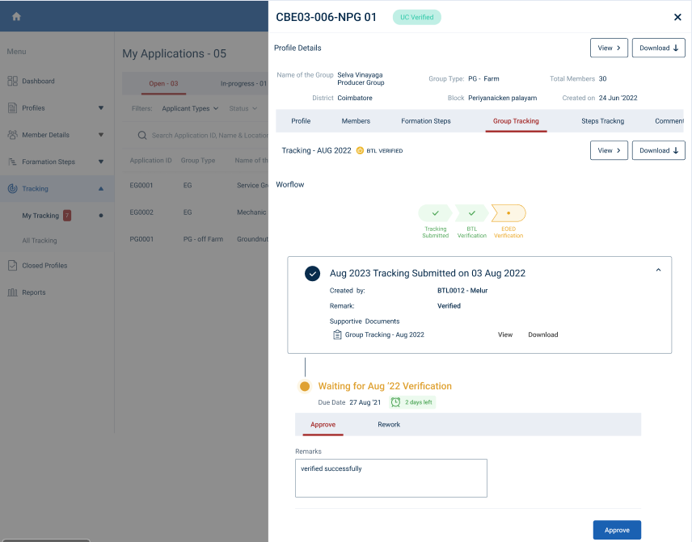692x542 pixels.
Task: Open the Formation Steps tab
Action: [x=426, y=121]
